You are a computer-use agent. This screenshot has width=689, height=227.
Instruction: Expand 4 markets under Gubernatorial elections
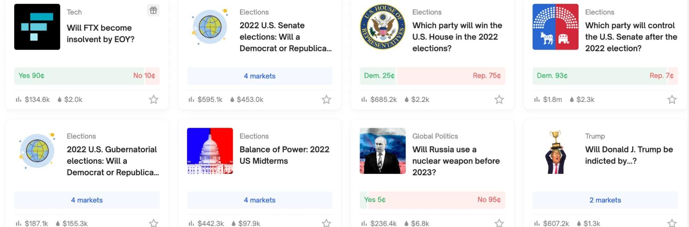[87, 200]
